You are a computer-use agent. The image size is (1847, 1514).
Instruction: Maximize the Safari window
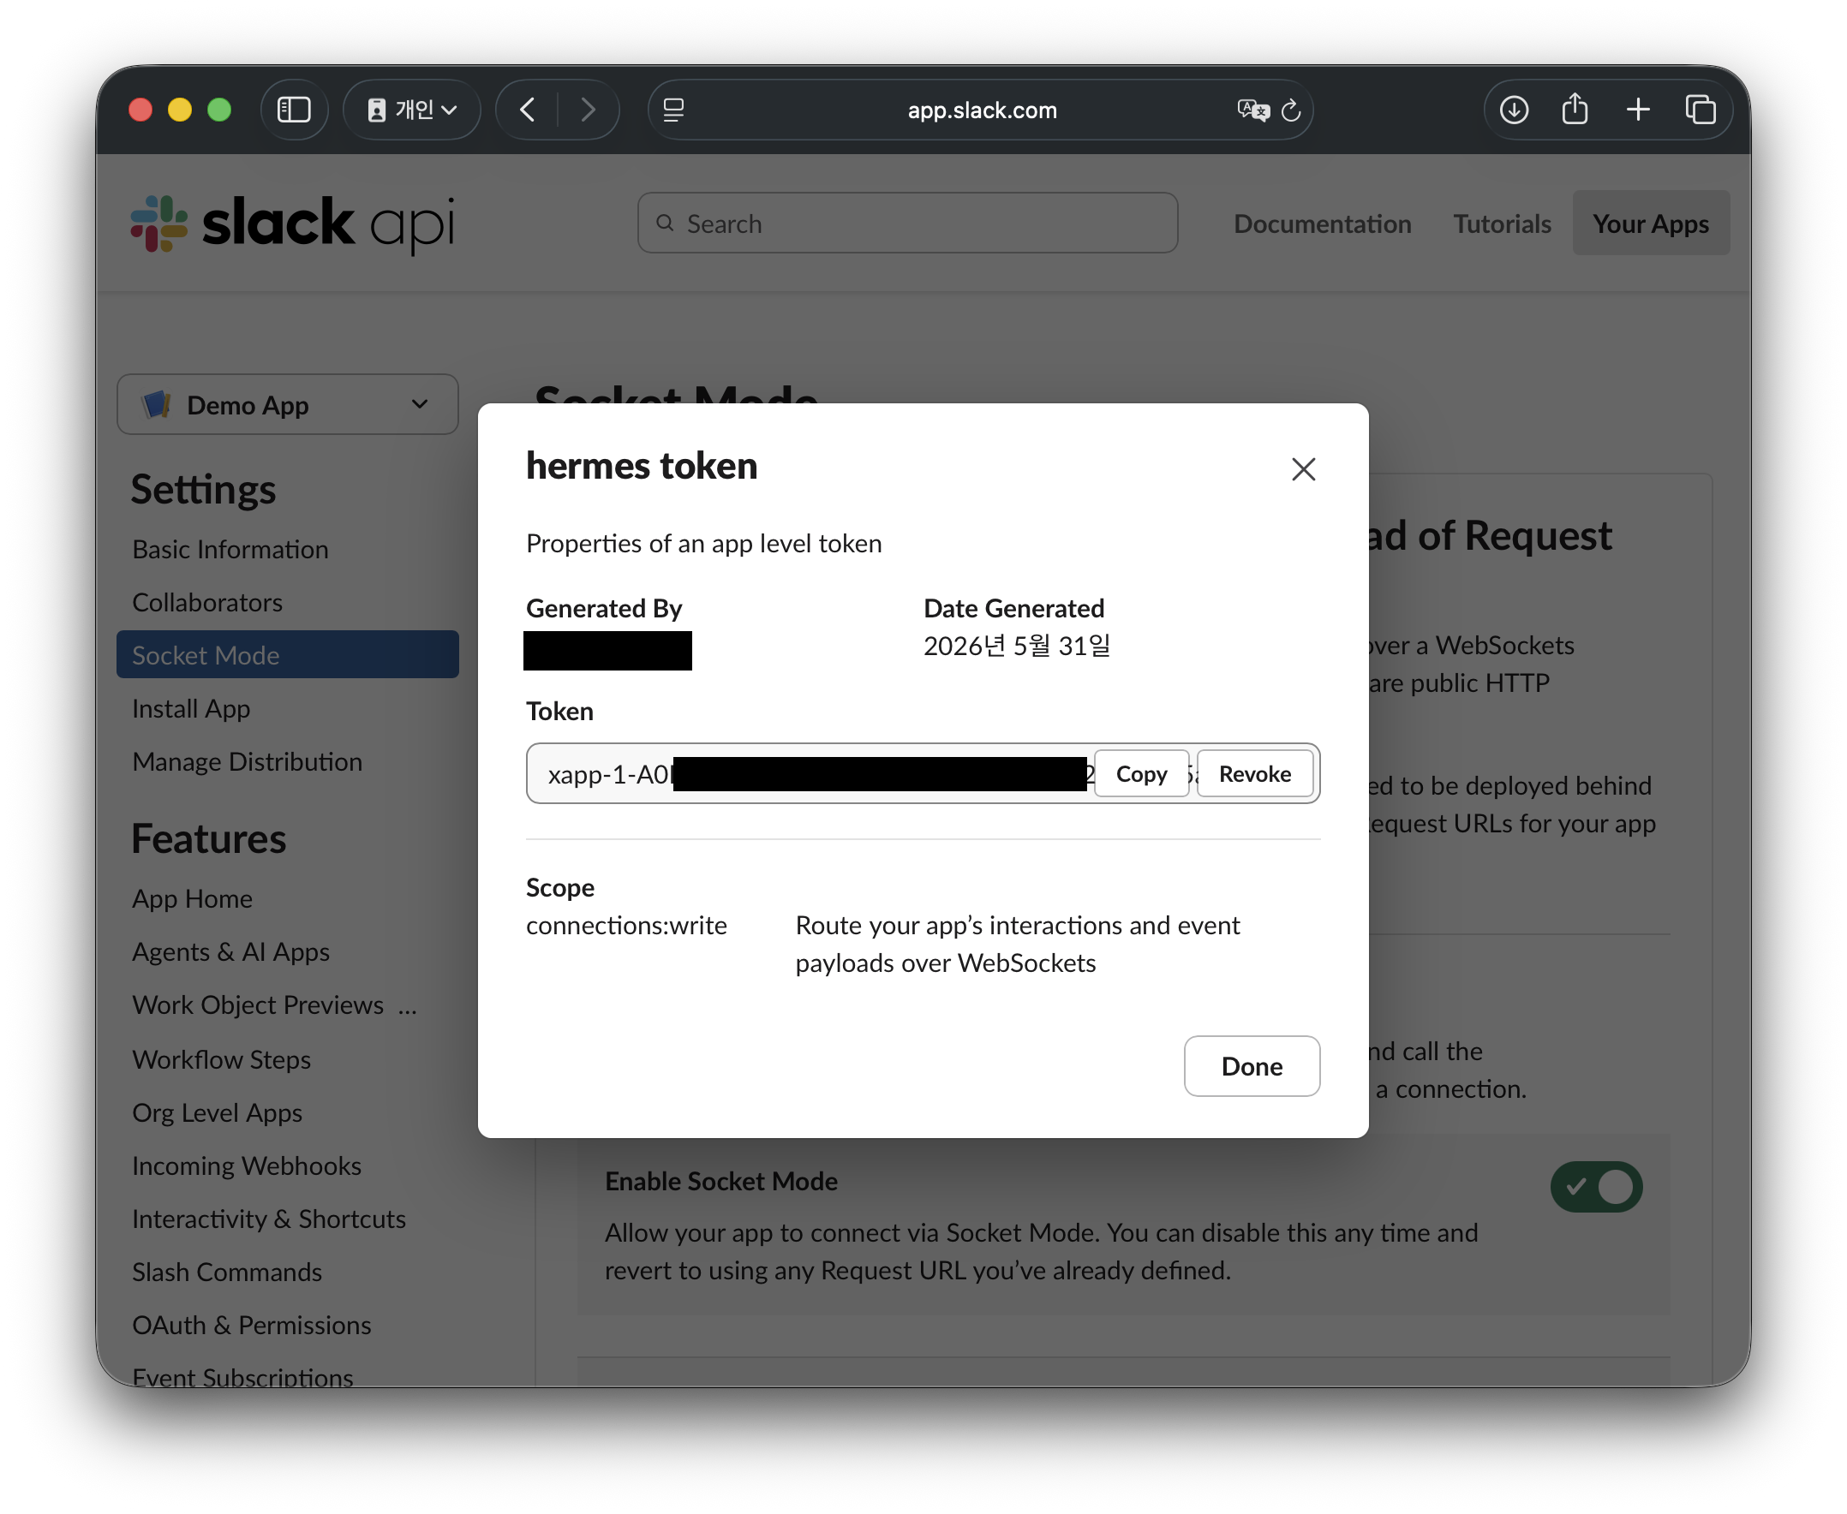(219, 110)
